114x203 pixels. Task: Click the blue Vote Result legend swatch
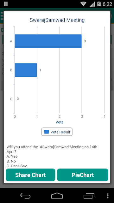pos(47,132)
